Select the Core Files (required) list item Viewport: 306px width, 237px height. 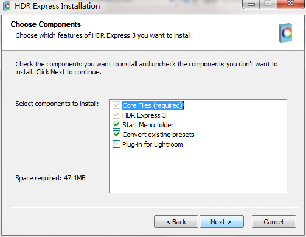[x=153, y=105]
